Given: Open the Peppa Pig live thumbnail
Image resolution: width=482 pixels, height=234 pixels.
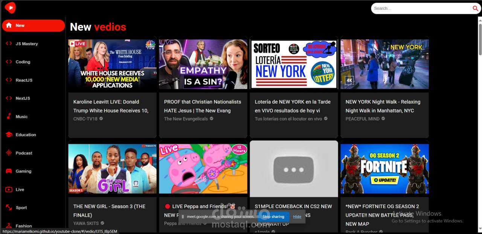Looking at the screenshot, I should (x=203, y=169).
